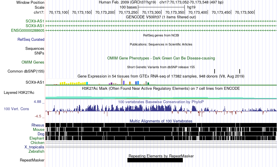The width and height of the screenshot is (277, 167).
Task: Open 'Repeating Elements by RepeatMasker' title
Action: click(x=161, y=156)
